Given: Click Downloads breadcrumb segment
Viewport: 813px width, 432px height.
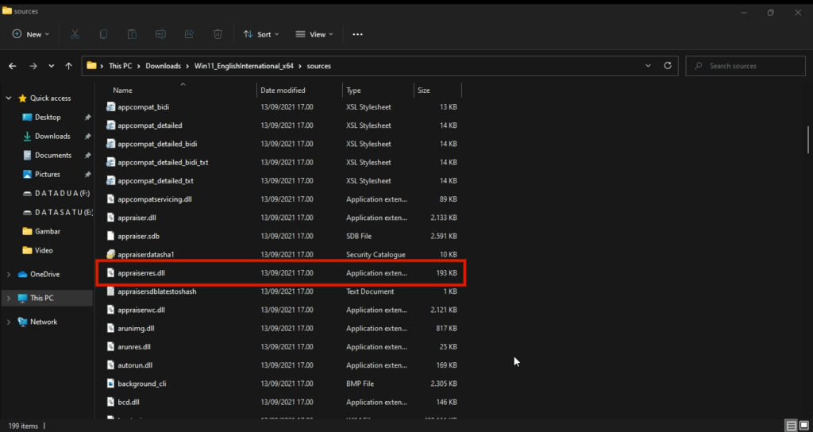Looking at the screenshot, I should pos(163,66).
